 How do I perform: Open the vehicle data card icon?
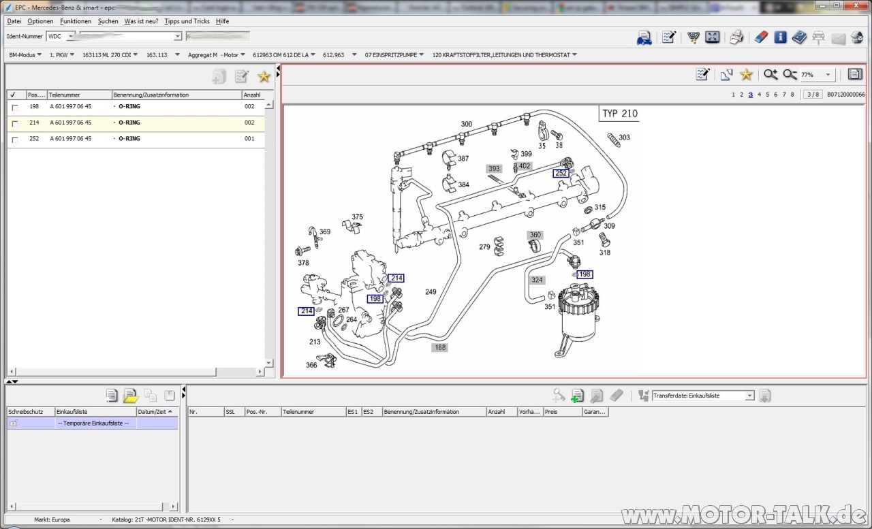click(x=644, y=37)
